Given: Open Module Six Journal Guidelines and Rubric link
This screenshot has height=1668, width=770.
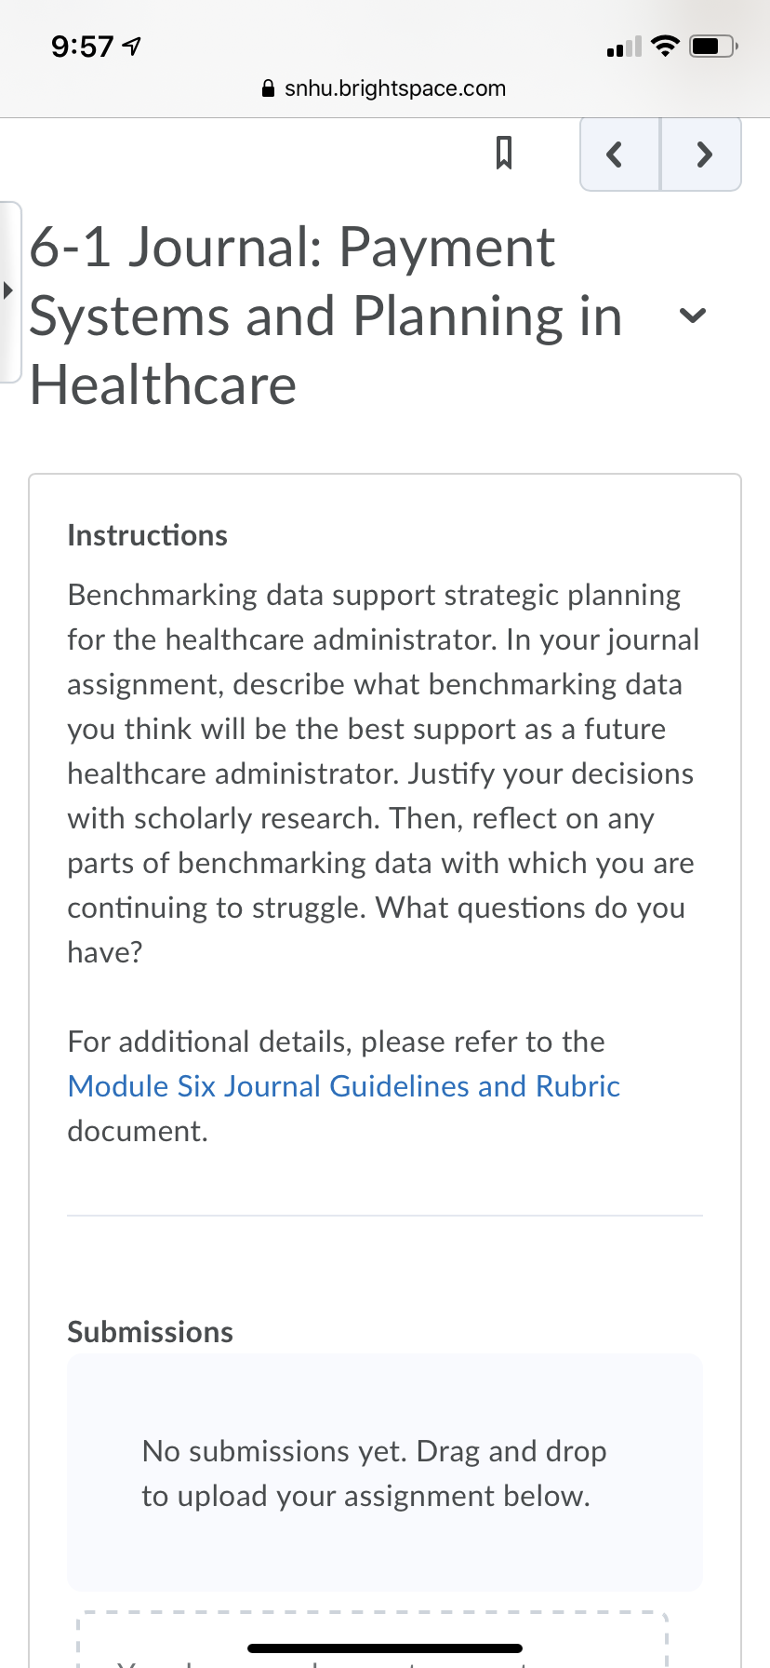Looking at the screenshot, I should point(344,1086).
